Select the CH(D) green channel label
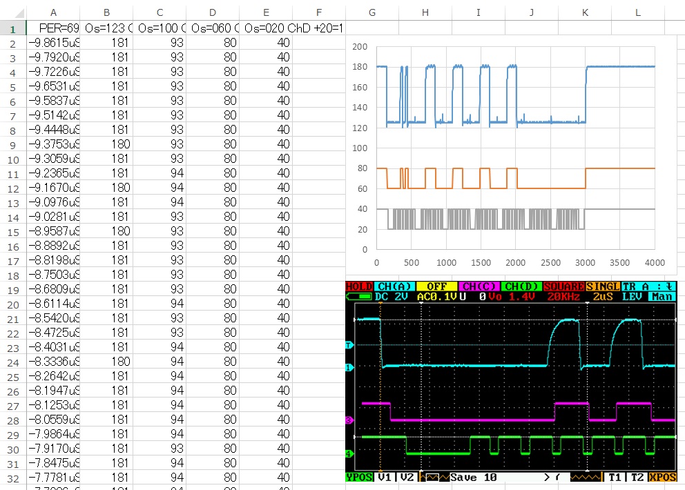Screen dimensions: 685x490 [521, 286]
